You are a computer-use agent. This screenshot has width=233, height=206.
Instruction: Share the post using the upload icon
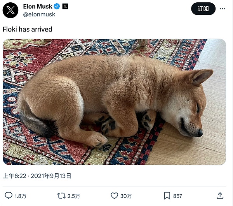pyautogui.click(x=220, y=195)
